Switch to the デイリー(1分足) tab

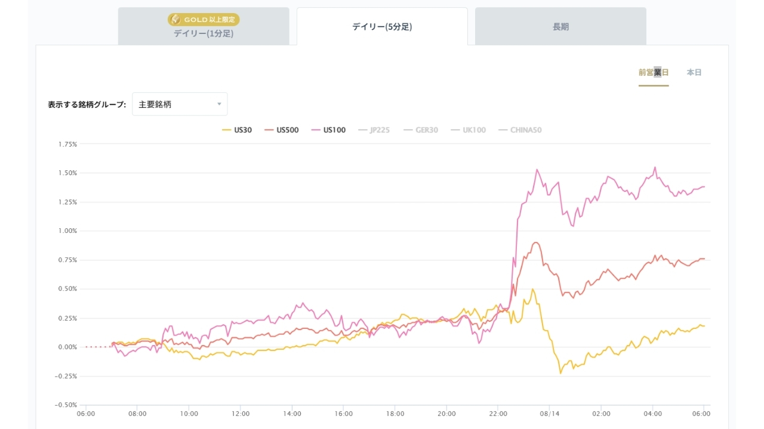(x=204, y=26)
